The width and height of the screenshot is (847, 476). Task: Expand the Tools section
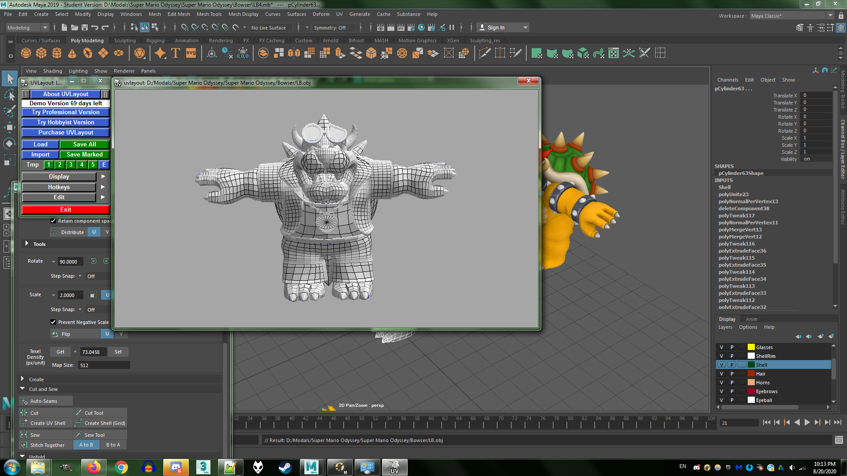[x=27, y=244]
